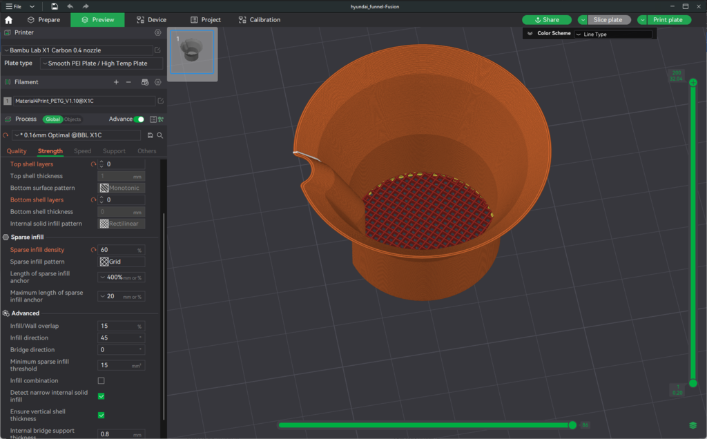Open the Color Scheme Line Type dropdown
The image size is (707, 439).
pos(613,34)
